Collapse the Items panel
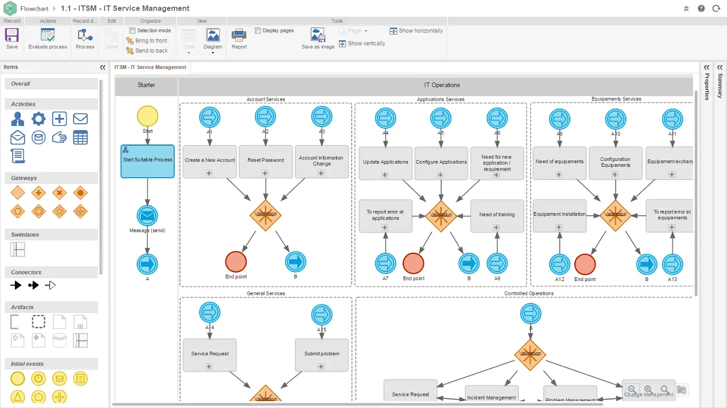The height and width of the screenshot is (408, 727). 103,67
